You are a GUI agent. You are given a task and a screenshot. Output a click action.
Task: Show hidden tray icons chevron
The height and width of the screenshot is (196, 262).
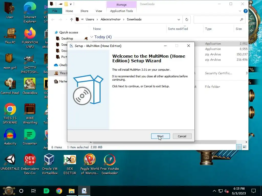pyautogui.click(x=214, y=191)
